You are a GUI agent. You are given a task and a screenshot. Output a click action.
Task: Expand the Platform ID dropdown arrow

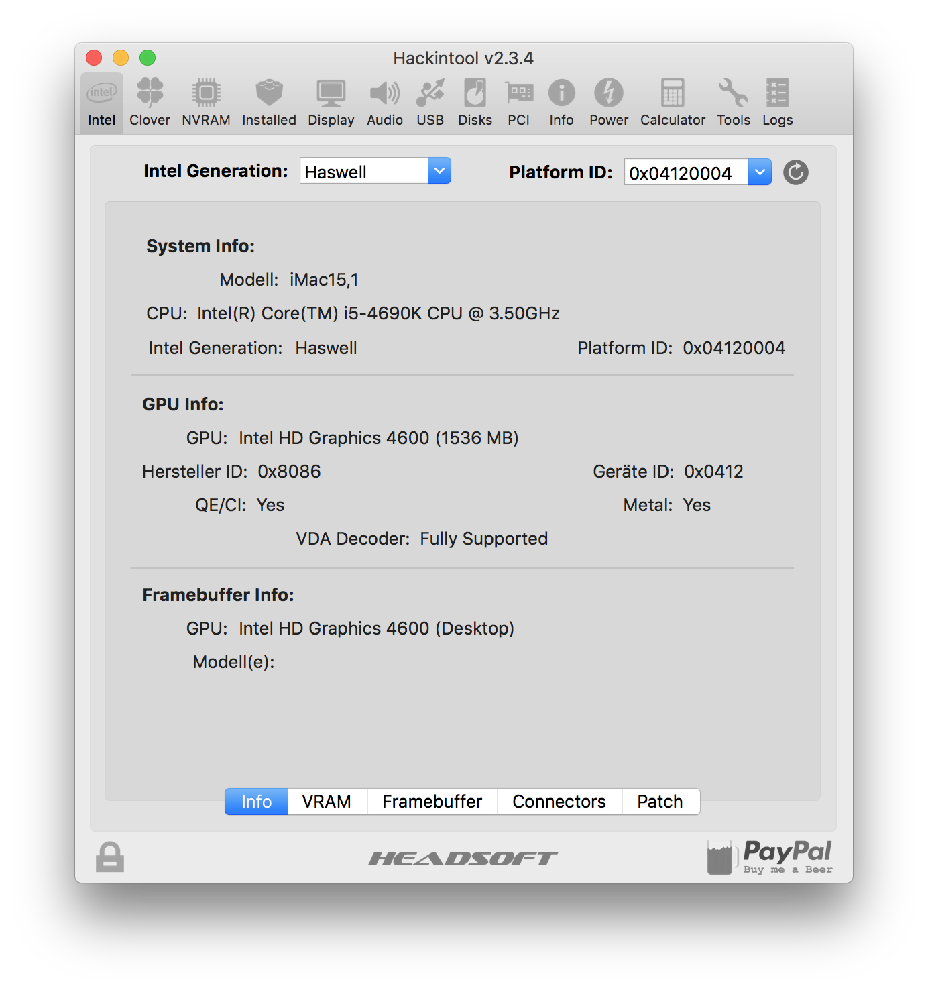[760, 172]
